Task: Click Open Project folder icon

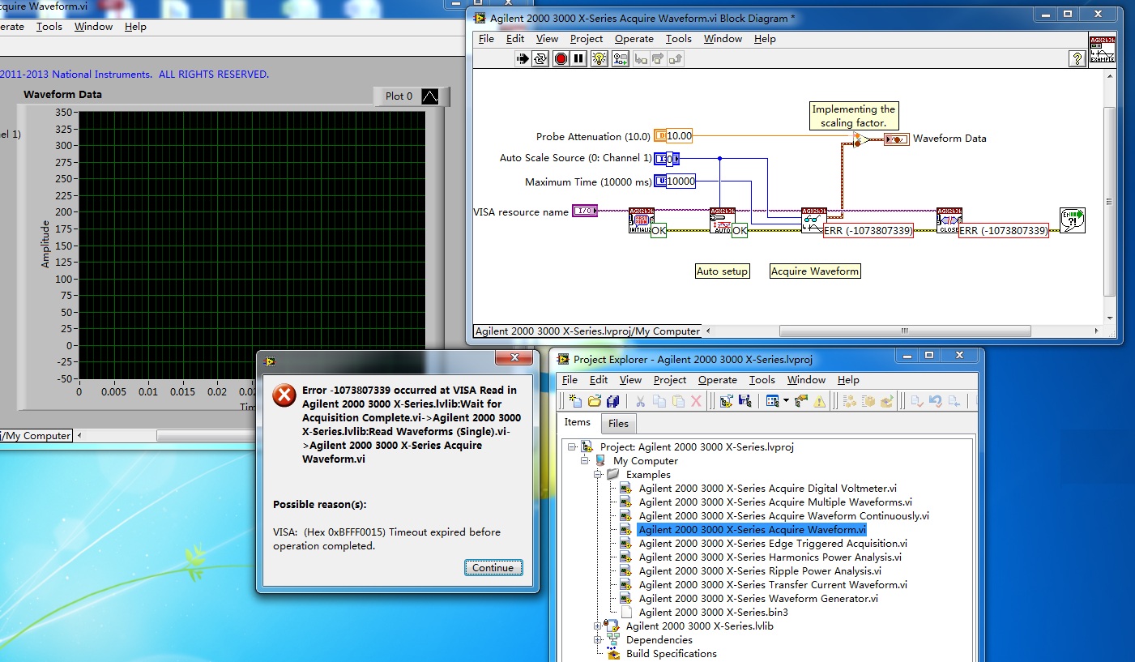Action: point(595,400)
